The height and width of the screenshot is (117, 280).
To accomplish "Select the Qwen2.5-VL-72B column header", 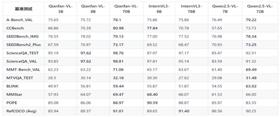I will 260,9.
